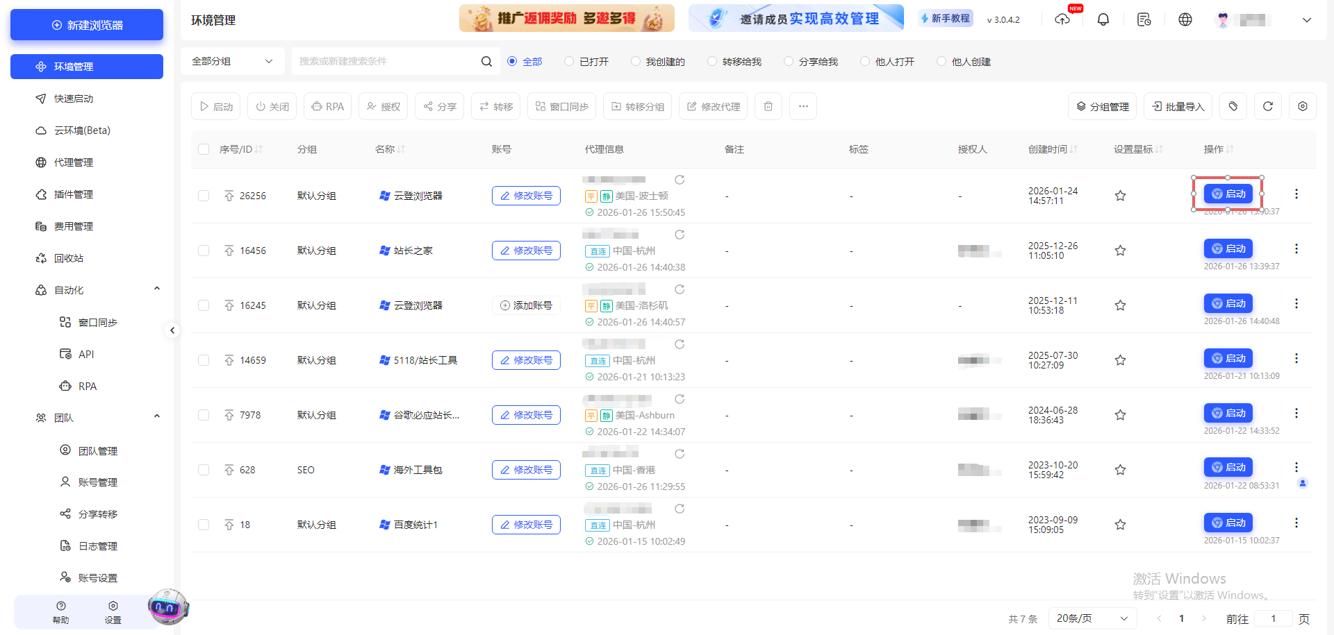Click the tag icon next to the refresh button

1233,106
